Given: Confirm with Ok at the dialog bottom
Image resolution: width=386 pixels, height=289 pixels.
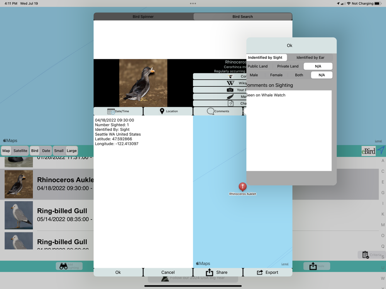Looking at the screenshot, I should [x=118, y=272].
